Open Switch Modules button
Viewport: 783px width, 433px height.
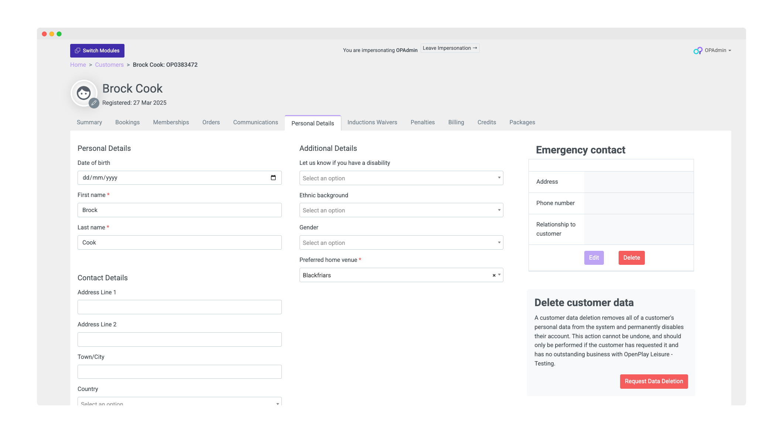pos(97,51)
